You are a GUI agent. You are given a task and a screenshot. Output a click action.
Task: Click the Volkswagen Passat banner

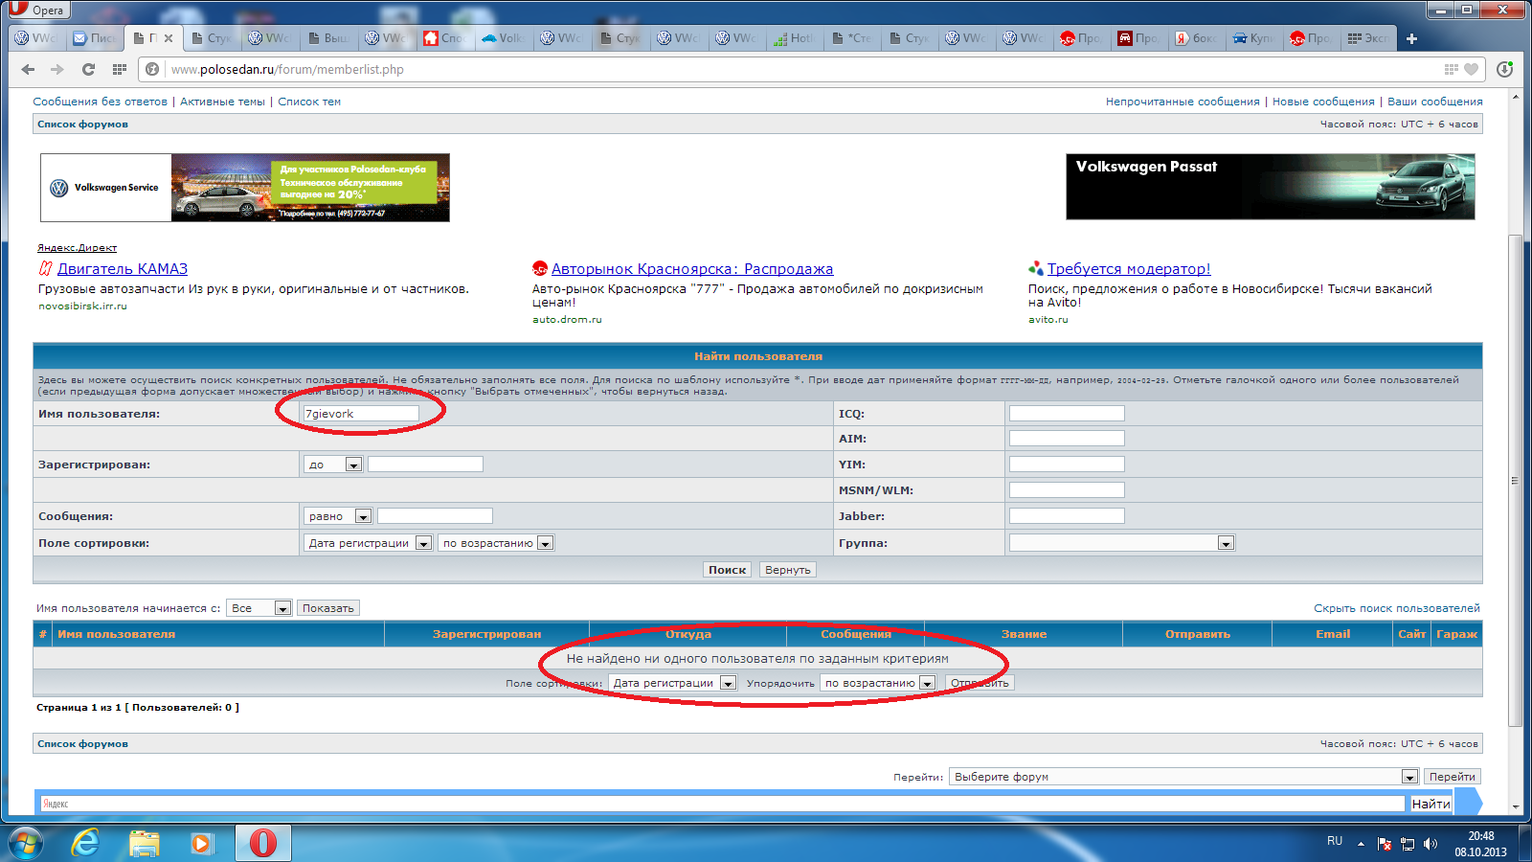click(x=1270, y=187)
